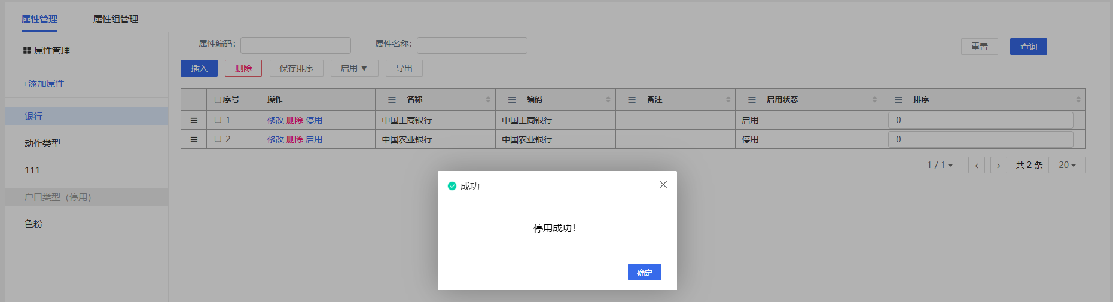Screen dimensions: 1113x302
Task: Click the 停用 status cell of row 2
Action: 809,139
